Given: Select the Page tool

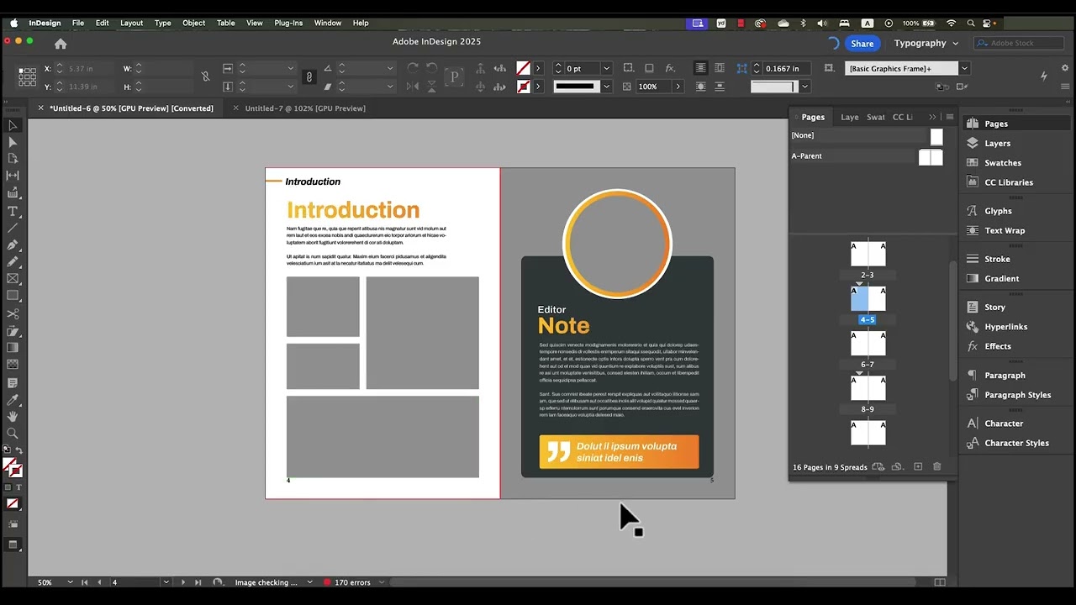Looking at the screenshot, I should (x=13, y=159).
